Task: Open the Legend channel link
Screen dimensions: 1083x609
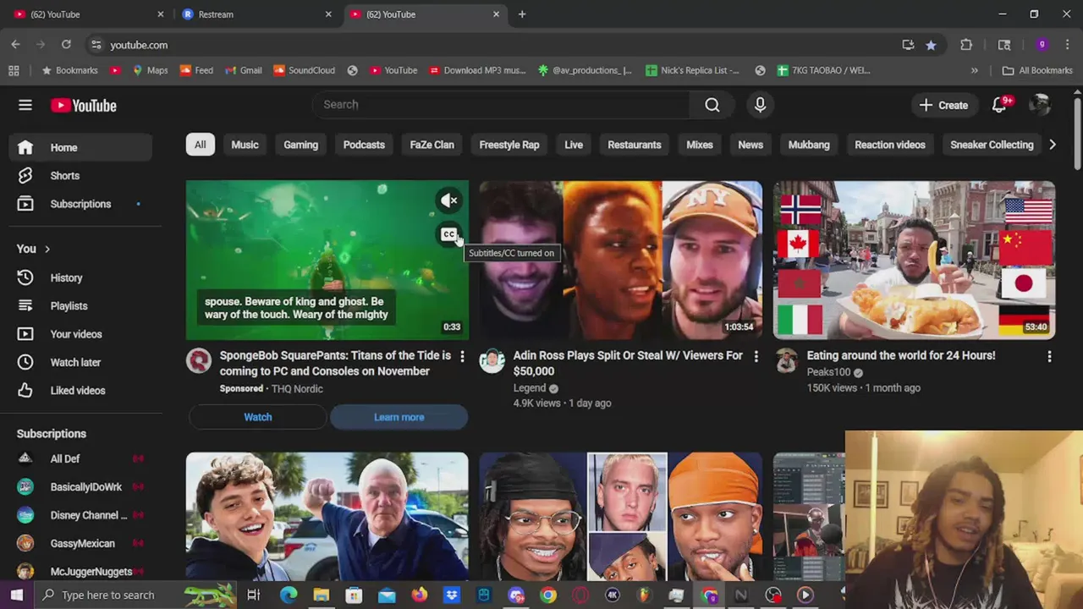Action: pyautogui.click(x=530, y=388)
